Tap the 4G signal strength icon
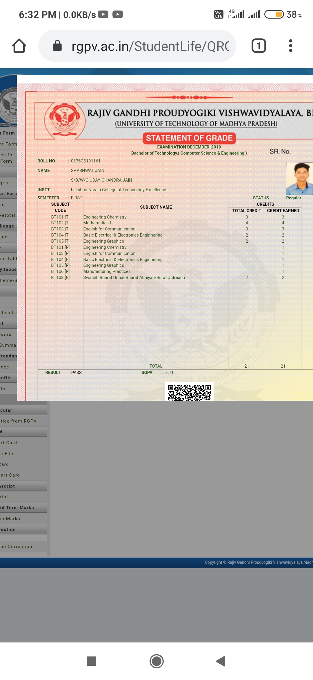This screenshot has width=313, height=680. coord(236,14)
